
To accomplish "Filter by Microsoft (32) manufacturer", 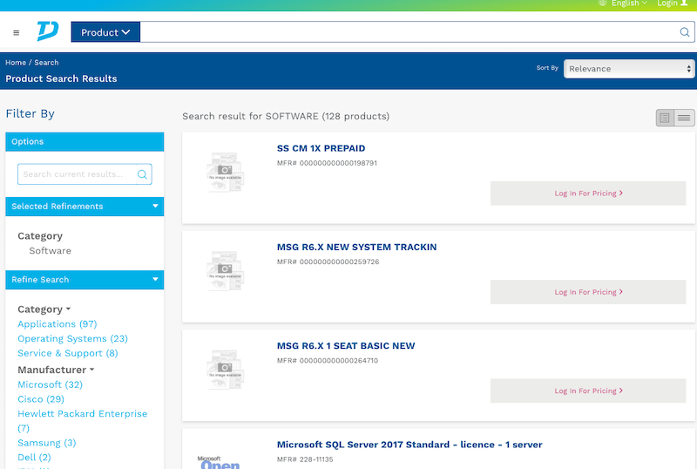I will 50,384.
